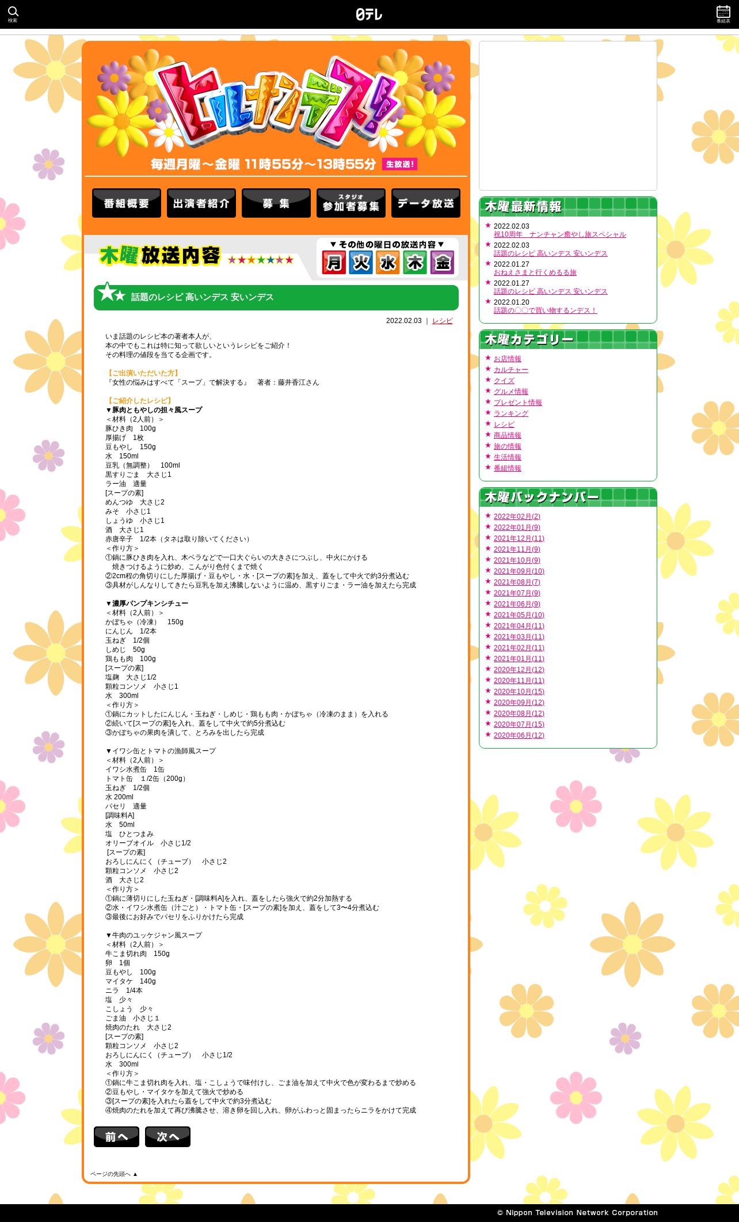
Task: Open back number 2020年10月(15)
Action: pyautogui.click(x=519, y=692)
